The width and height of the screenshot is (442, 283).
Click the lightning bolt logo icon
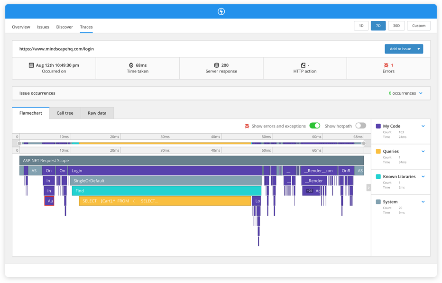point(221,11)
